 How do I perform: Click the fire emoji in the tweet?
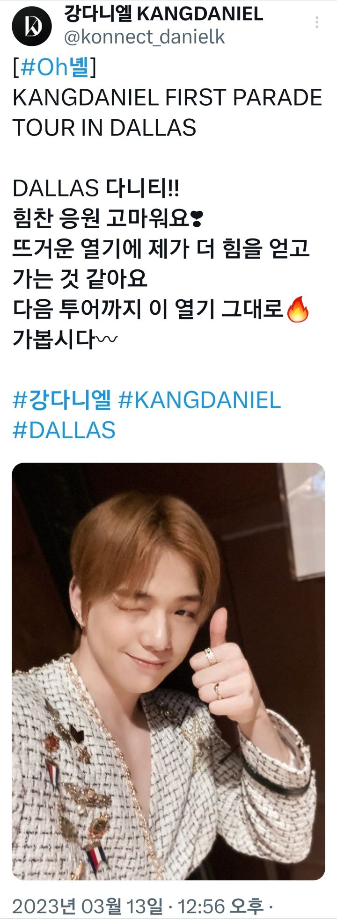pyautogui.click(x=298, y=310)
